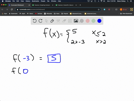Open the Yahoo! bookmark
This screenshot has height=101, width=134.
30,13
